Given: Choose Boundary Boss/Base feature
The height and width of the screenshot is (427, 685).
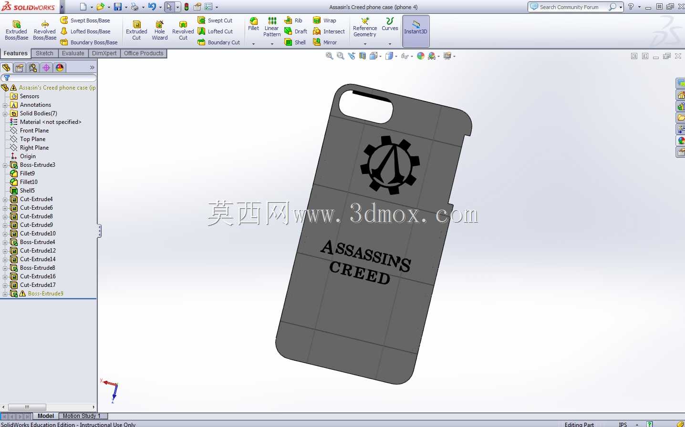Looking at the screenshot, I should click(89, 42).
